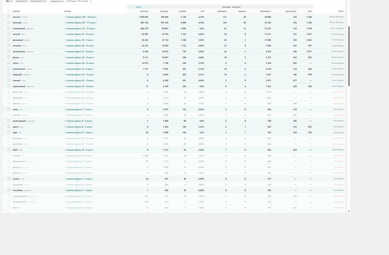Sort by the Корень column header
This screenshot has height=255, width=389.
pyautogui.click(x=16, y=11)
